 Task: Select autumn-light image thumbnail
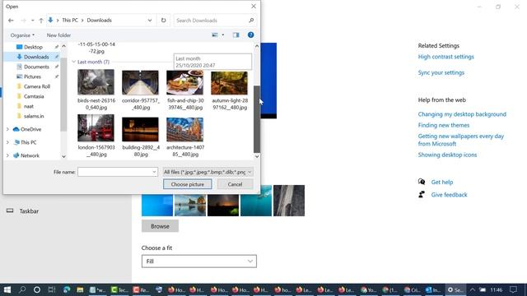(x=229, y=83)
